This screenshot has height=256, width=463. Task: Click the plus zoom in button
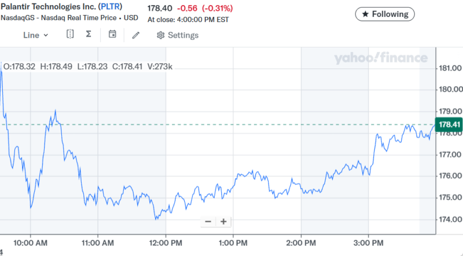click(x=223, y=221)
